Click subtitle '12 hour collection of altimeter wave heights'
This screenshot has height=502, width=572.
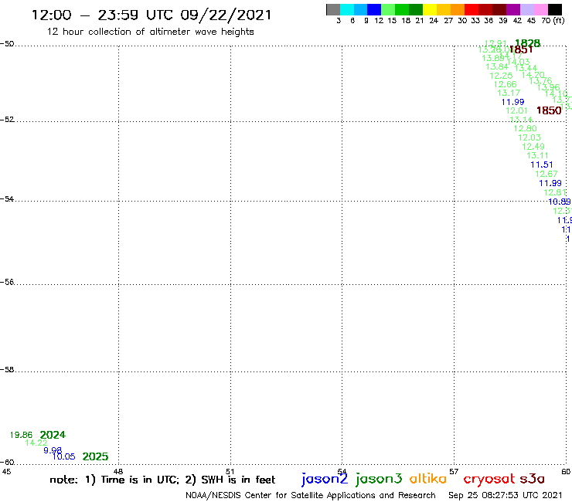tap(150, 32)
